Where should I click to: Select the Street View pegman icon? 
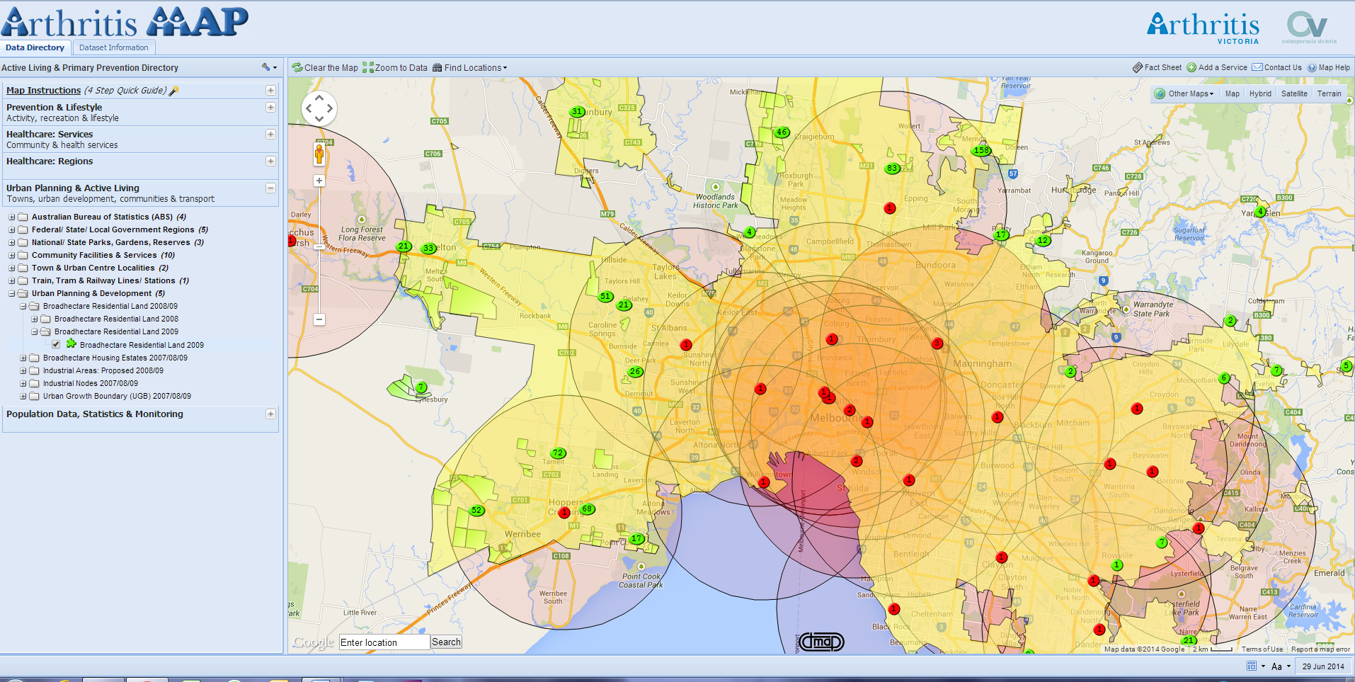tap(319, 153)
